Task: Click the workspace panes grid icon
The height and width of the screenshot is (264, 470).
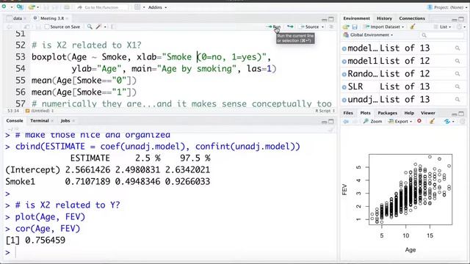Action: pos(137,7)
